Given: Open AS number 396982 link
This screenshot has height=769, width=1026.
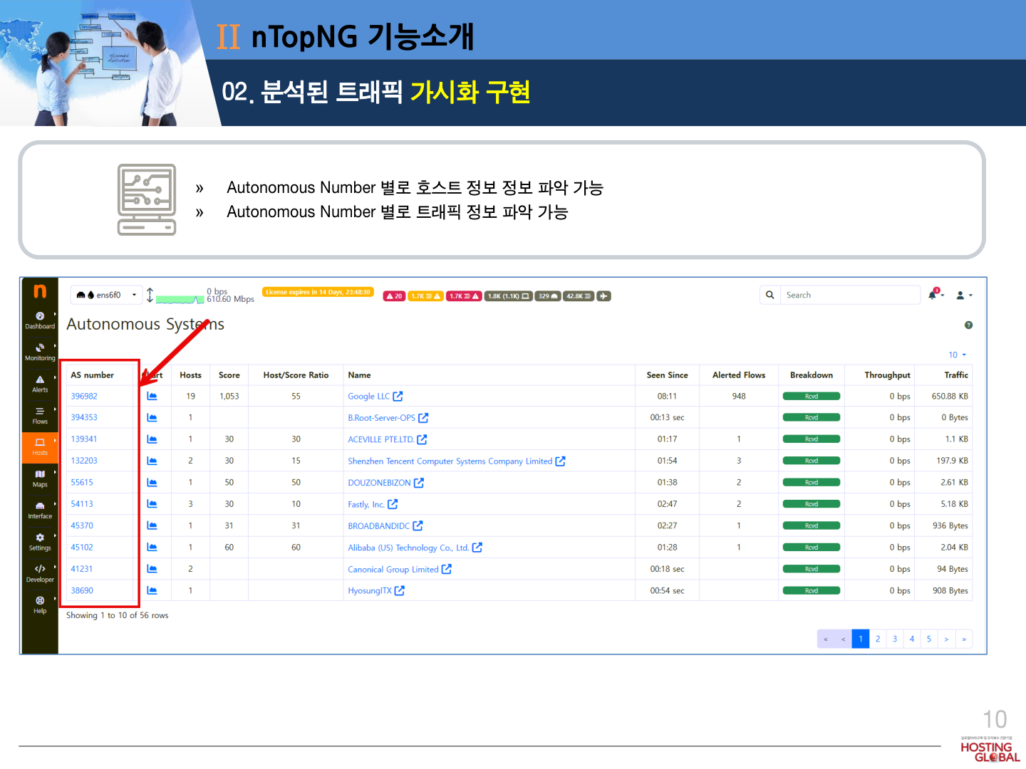Looking at the screenshot, I should 84,396.
